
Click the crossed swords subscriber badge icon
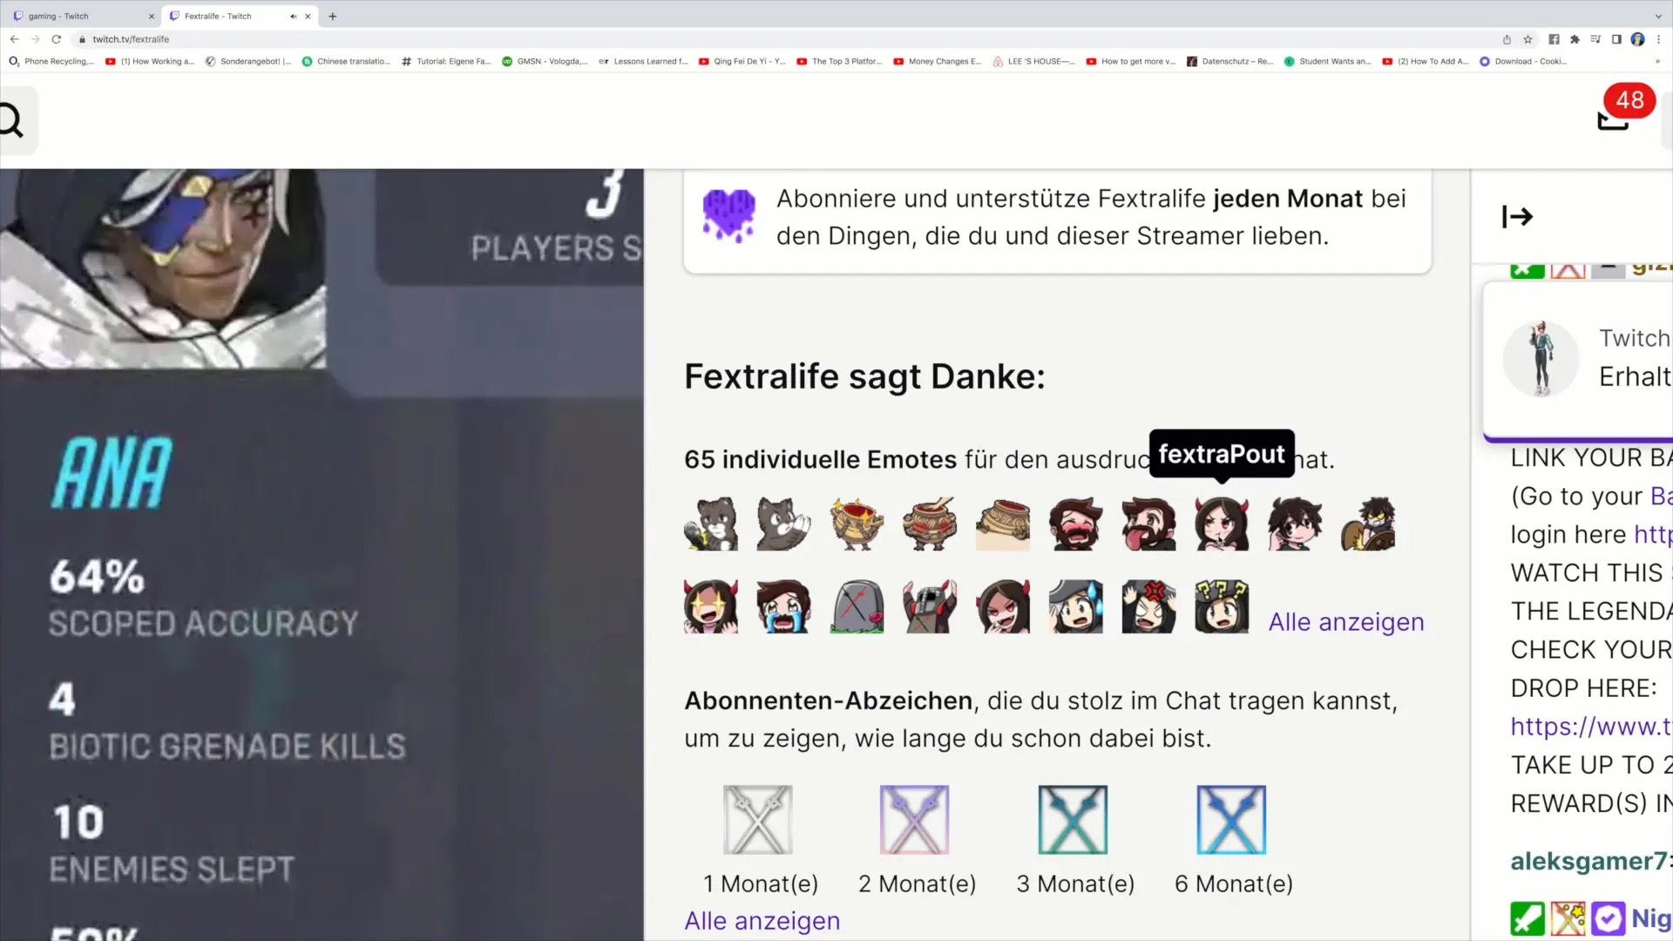tap(760, 821)
